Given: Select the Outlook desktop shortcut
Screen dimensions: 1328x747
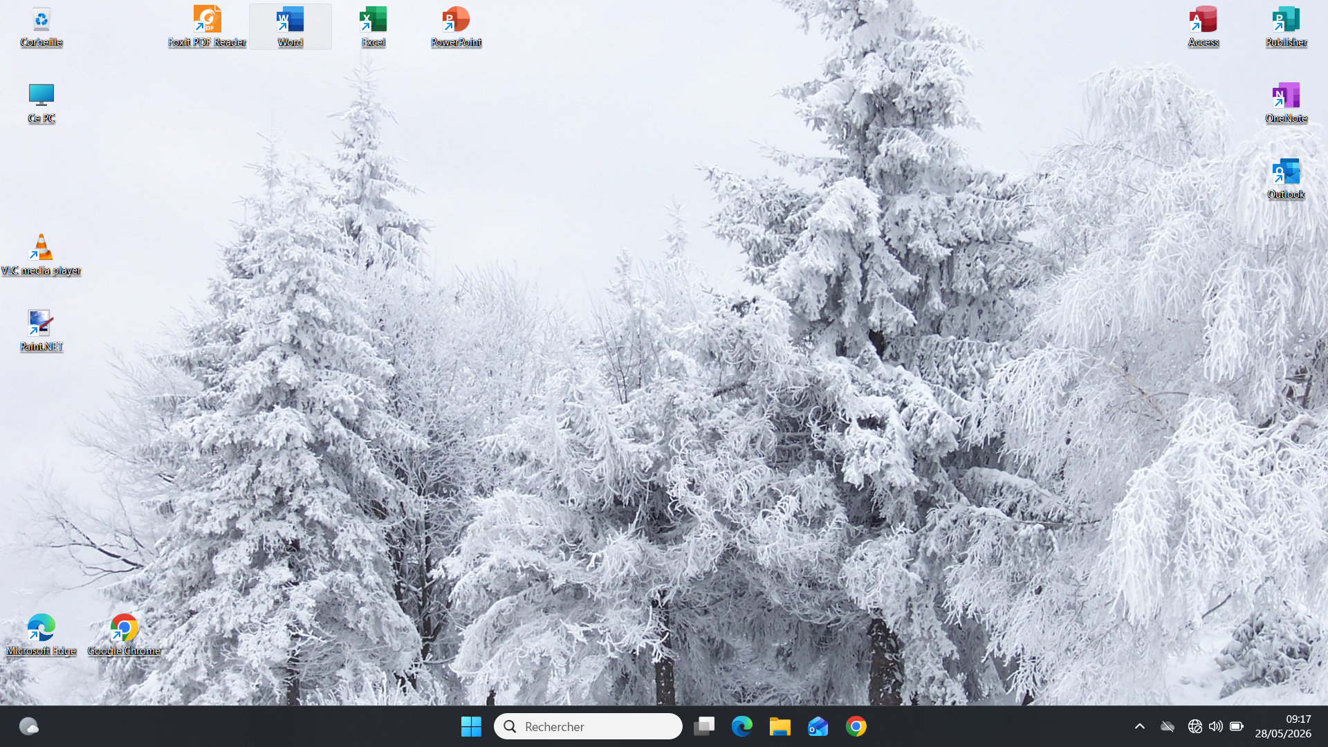Looking at the screenshot, I should click(1286, 179).
